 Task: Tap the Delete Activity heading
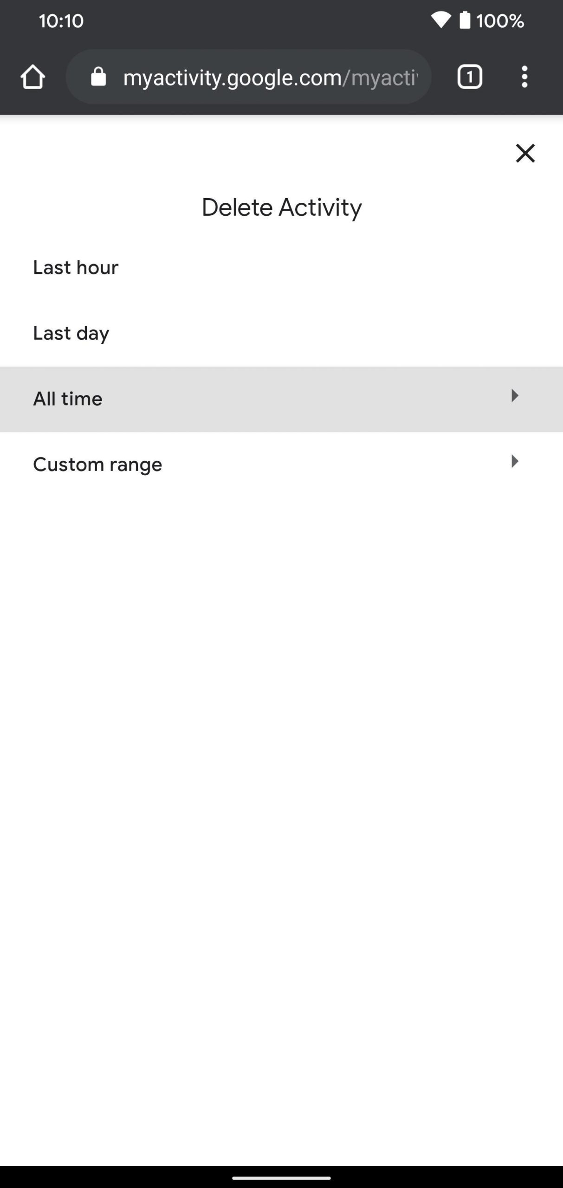[x=281, y=207]
